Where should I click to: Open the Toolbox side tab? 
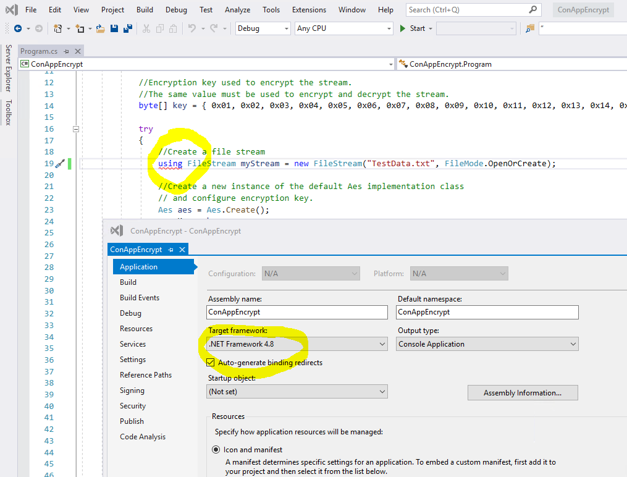coord(9,112)
